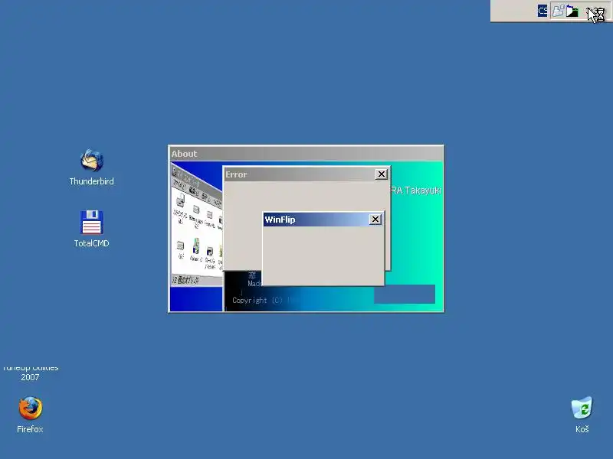This screenshot has width=613, height=459.
Task: Click the "RA Takayuki" author text
Action: tap(416, 190)
